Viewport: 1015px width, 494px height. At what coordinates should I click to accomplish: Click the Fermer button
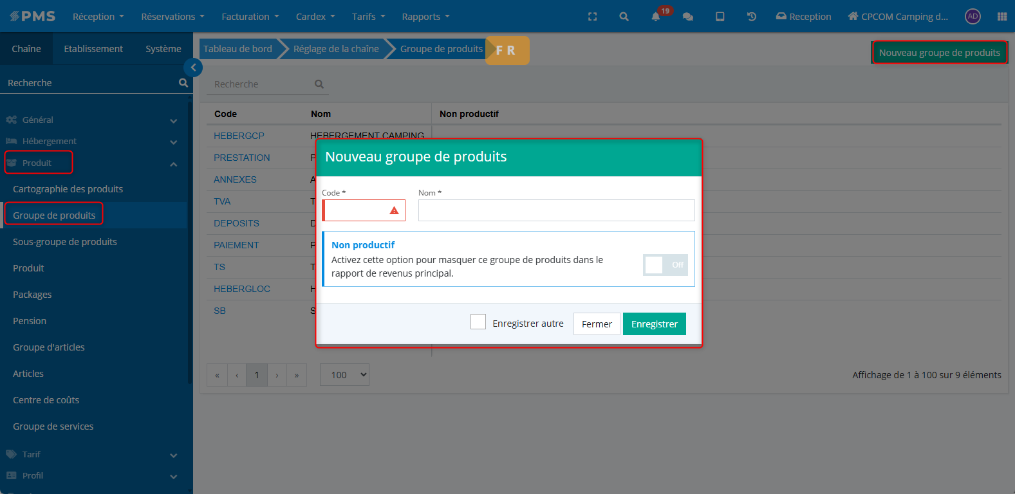pos(597,324)
